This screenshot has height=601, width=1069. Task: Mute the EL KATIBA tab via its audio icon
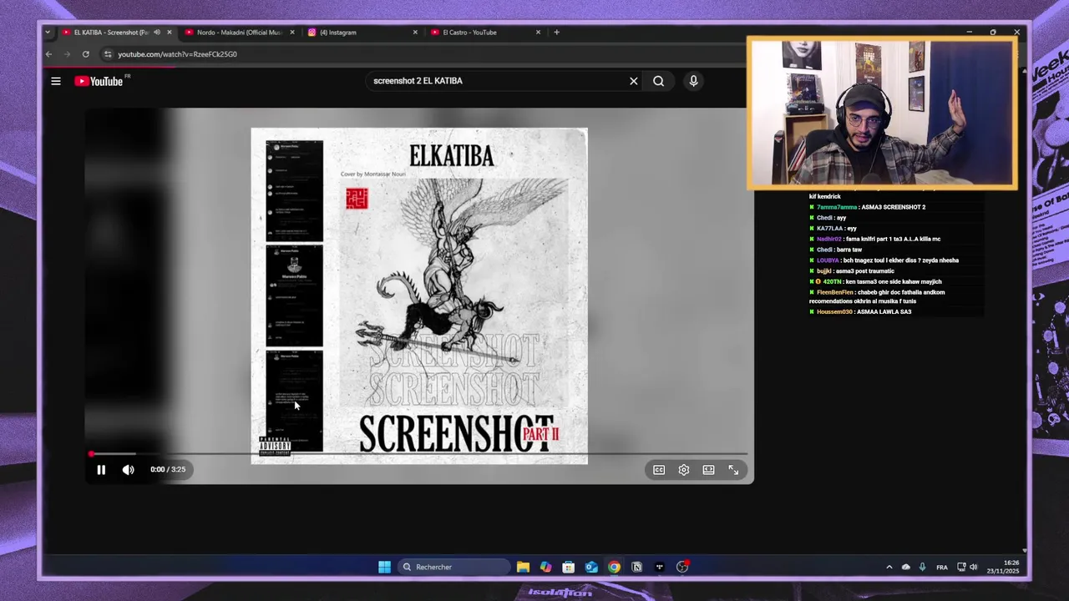[x=157, y=33]
